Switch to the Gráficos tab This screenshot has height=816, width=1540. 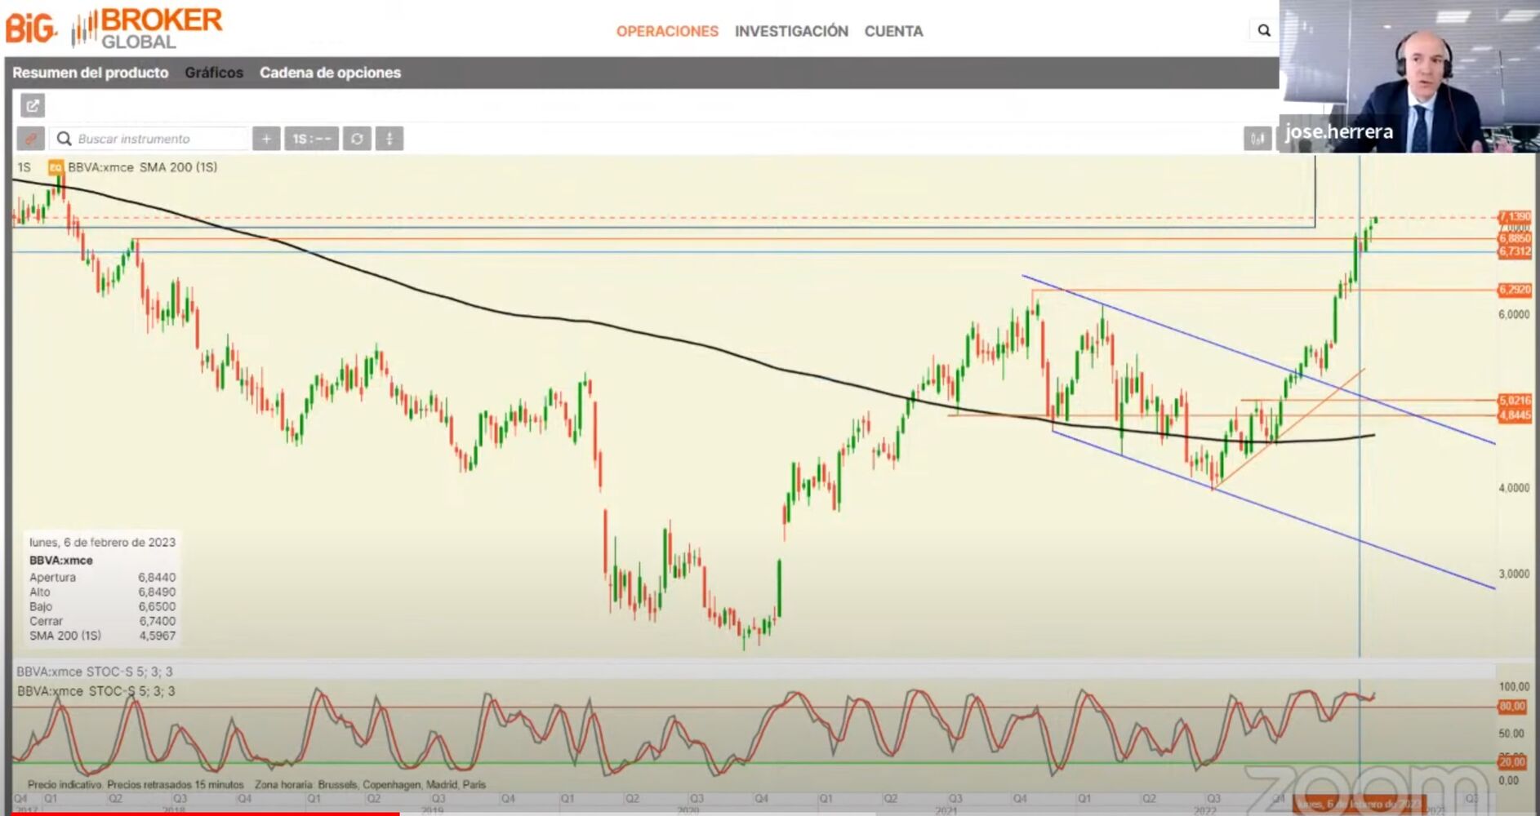pyautogui.click(x=214, y=73)
